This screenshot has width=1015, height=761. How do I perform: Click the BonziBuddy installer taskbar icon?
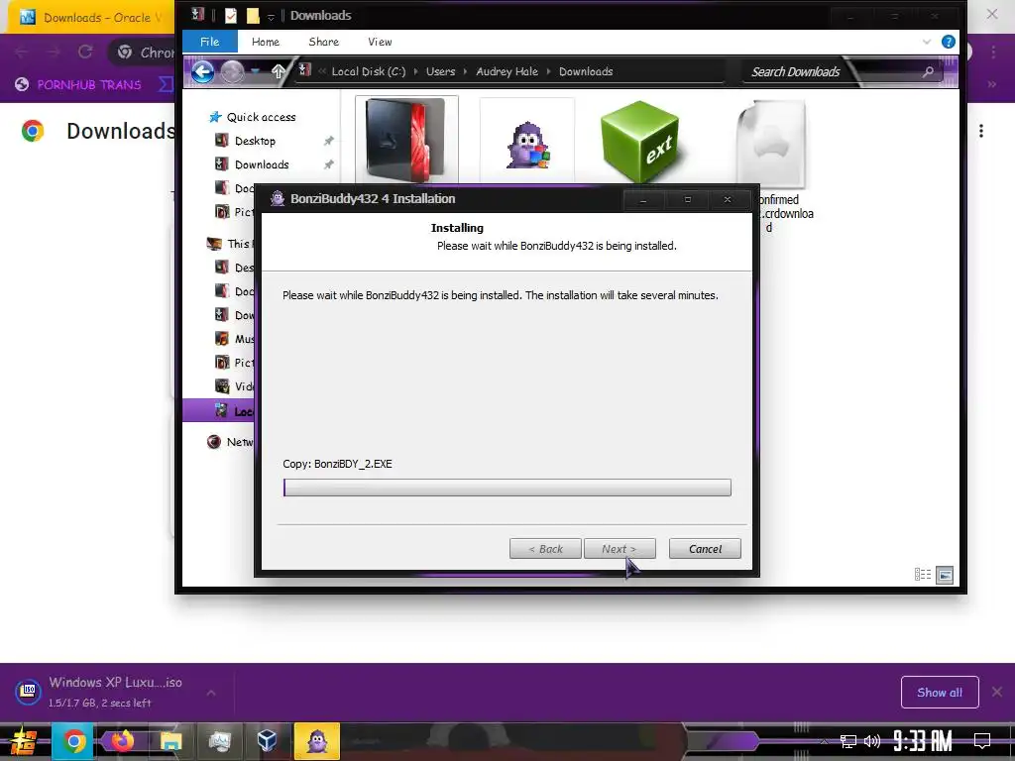click(316, 741)
